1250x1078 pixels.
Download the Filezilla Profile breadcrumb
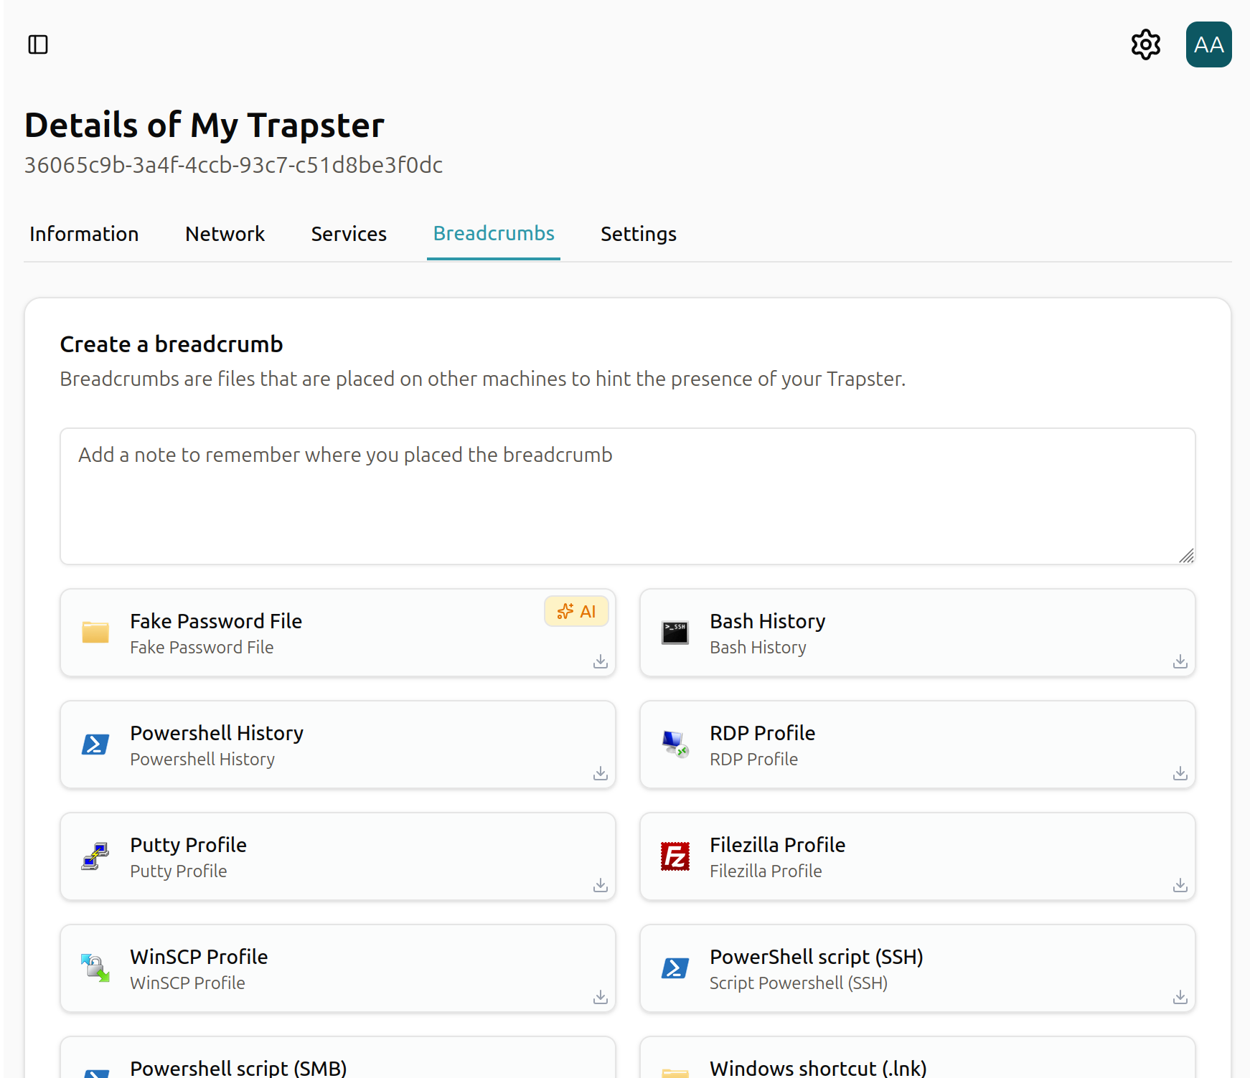point(1180,885)
